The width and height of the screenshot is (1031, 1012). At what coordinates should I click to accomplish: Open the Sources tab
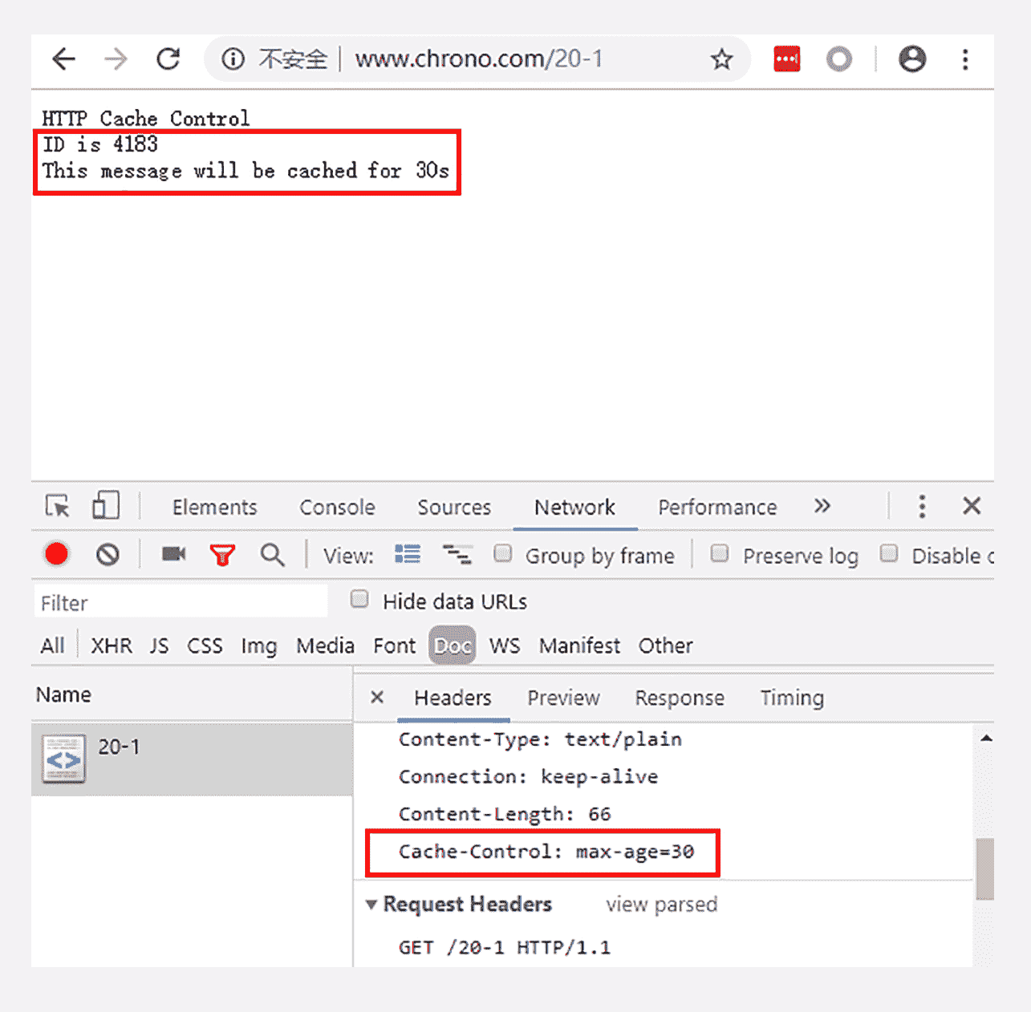[x=454, y=508]
